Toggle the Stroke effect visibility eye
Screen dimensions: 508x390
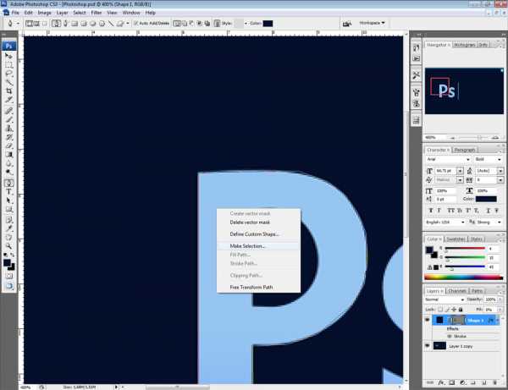tap(450, 336)
